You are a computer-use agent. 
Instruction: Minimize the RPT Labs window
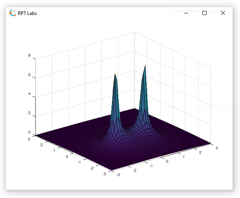click(186, 13)
